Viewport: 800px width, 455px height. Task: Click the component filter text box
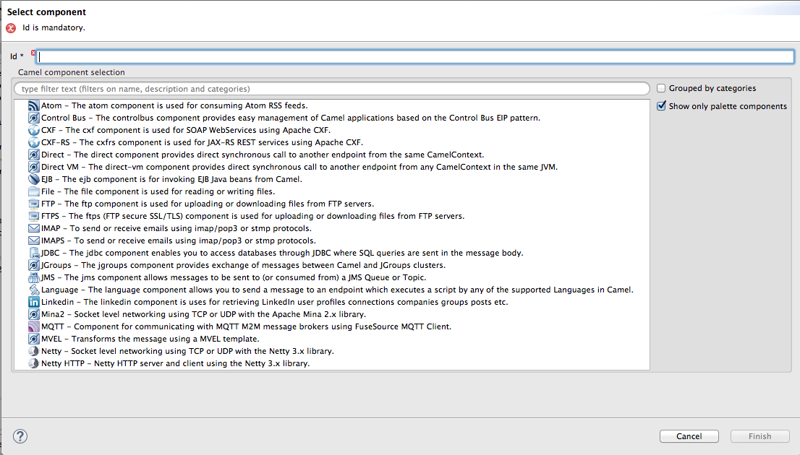point(331,89)
